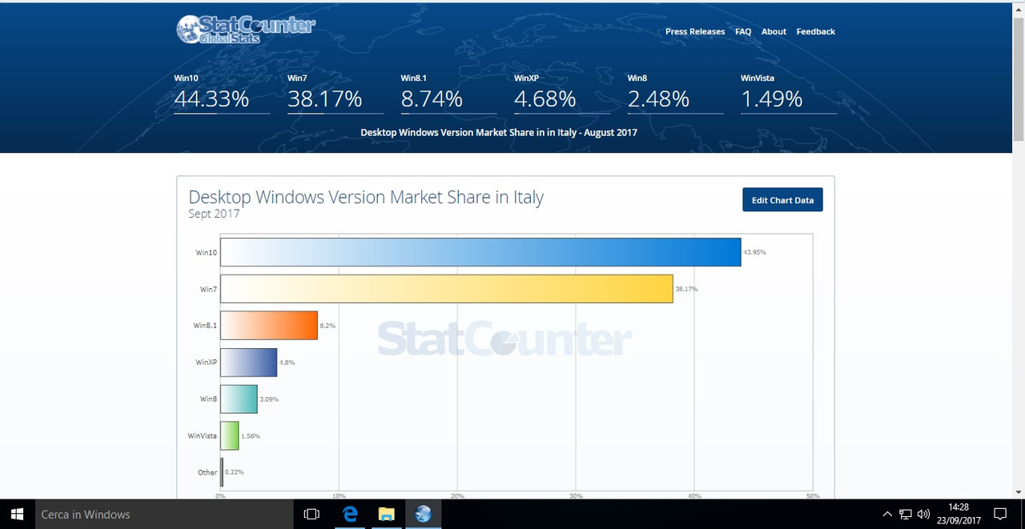Click the Sept 2017 subtitle

click(214, 214)
